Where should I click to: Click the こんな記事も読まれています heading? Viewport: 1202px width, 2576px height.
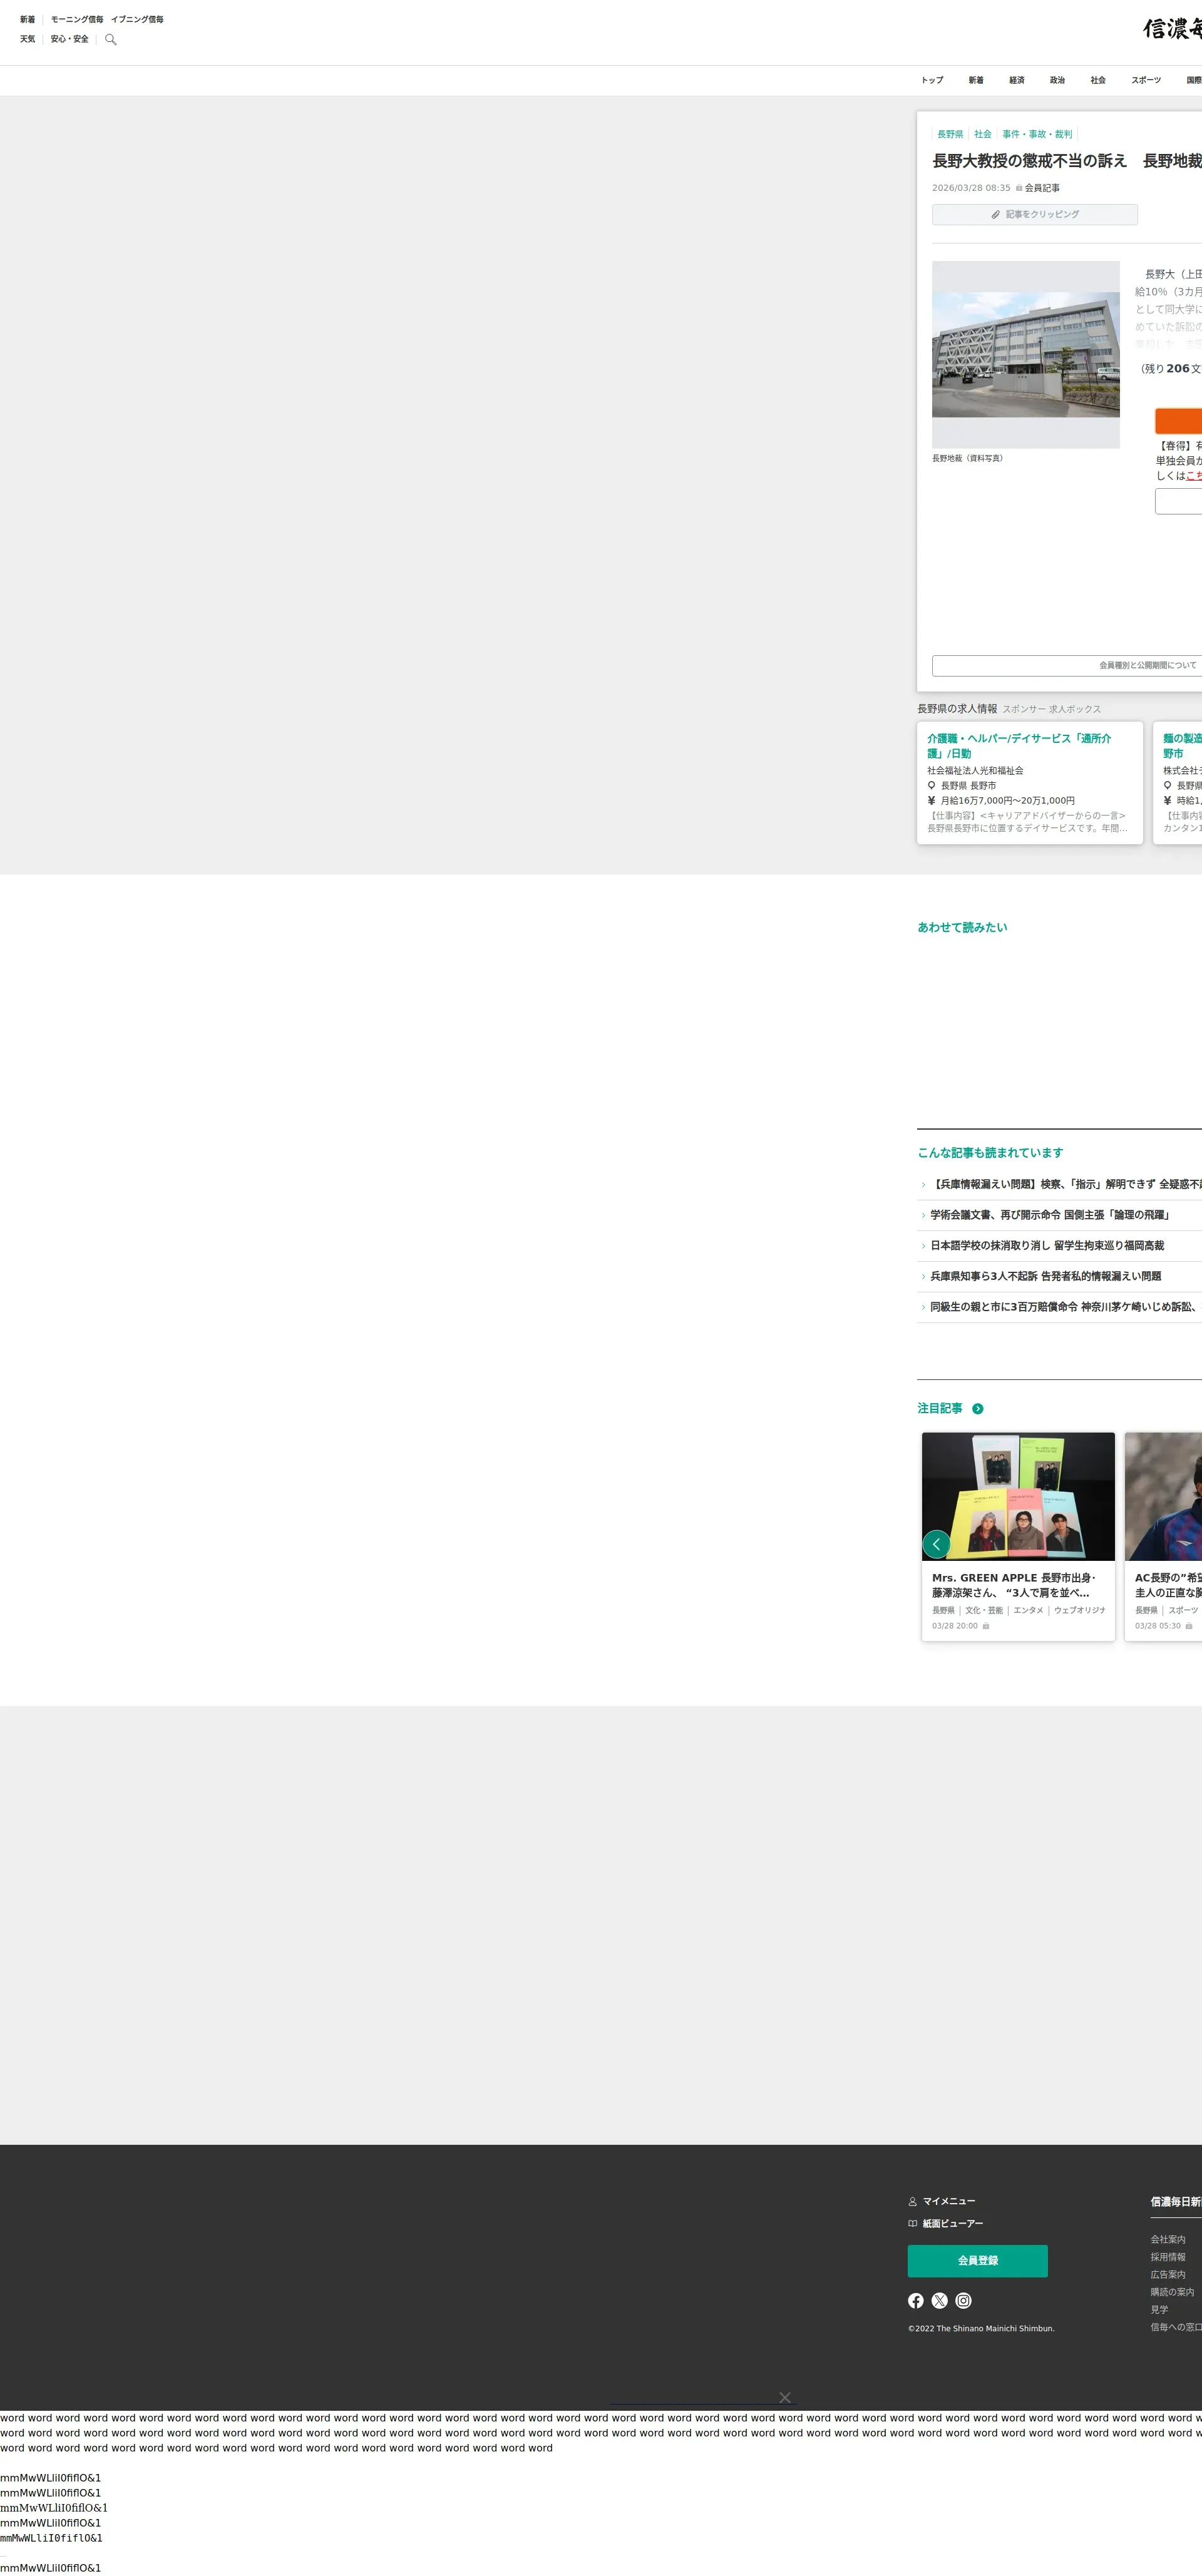(x=990, y=1153)
